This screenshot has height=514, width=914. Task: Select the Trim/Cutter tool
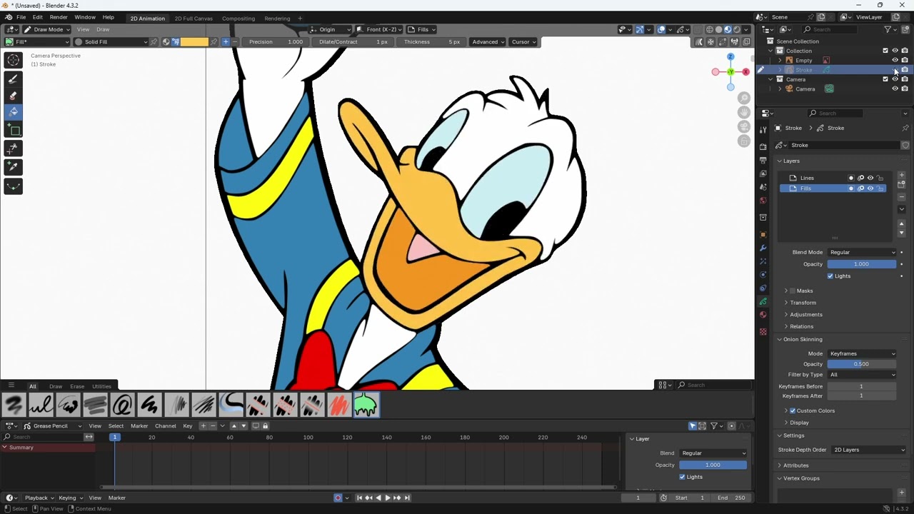tap(14, 148)
